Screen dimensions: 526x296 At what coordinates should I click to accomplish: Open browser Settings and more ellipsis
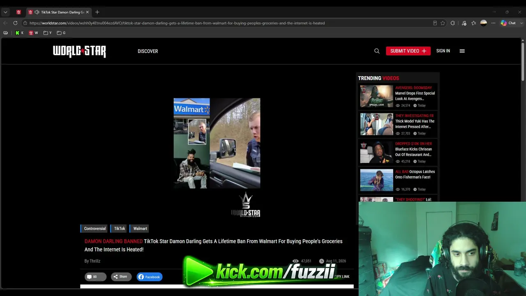point(494,23)
